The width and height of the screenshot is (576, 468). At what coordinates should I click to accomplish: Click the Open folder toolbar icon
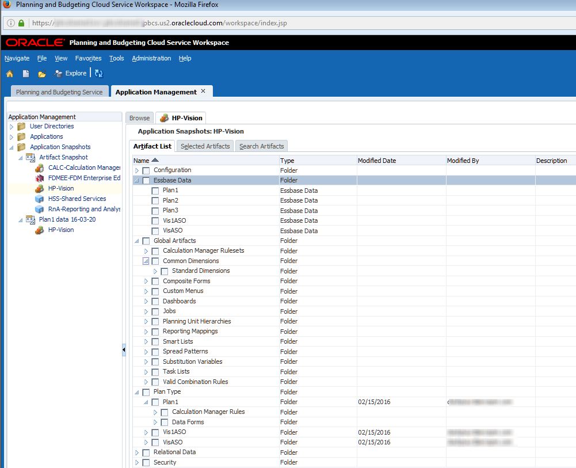(42, 74)
